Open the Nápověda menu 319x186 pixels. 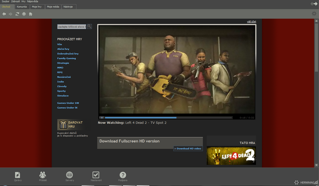(x=33, y=2)
